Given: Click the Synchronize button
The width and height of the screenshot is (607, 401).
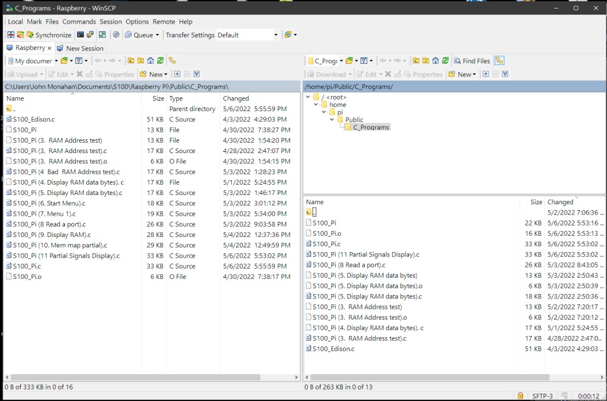Looking at the screenshot, I should pos(49,35).
